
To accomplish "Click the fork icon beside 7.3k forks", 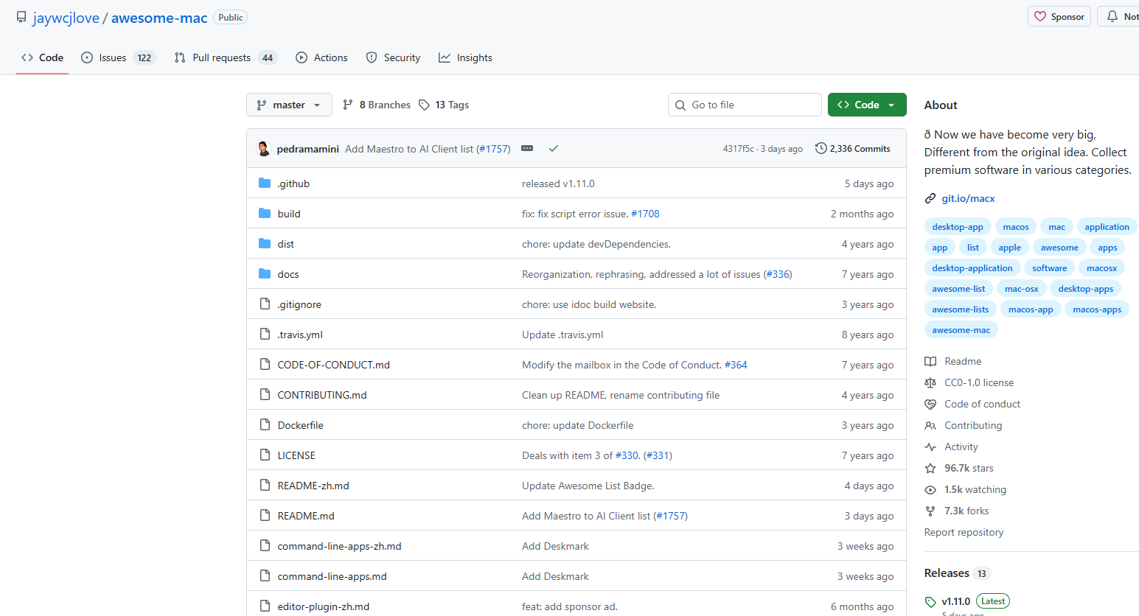I will [930, 511].
